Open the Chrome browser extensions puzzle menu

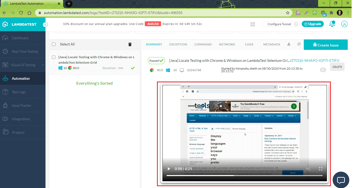pyautogui.click(x=331, y=12)
